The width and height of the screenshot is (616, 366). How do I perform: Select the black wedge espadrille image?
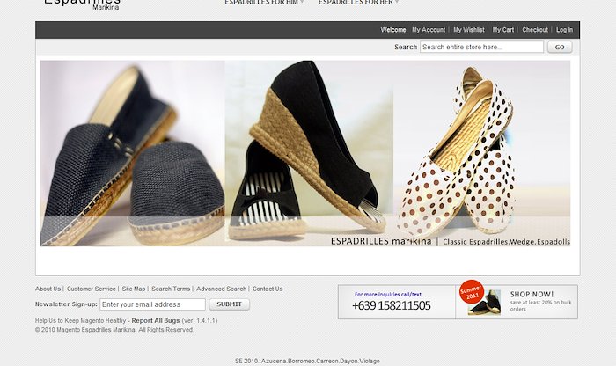[x=309, y=153]
